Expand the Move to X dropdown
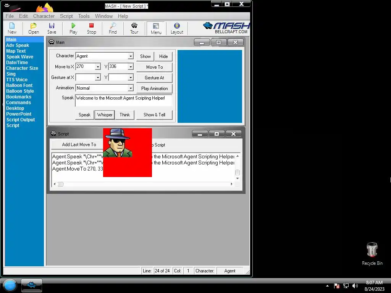The width and height of the screenshot is (391, 293). (x=98, y=67)
